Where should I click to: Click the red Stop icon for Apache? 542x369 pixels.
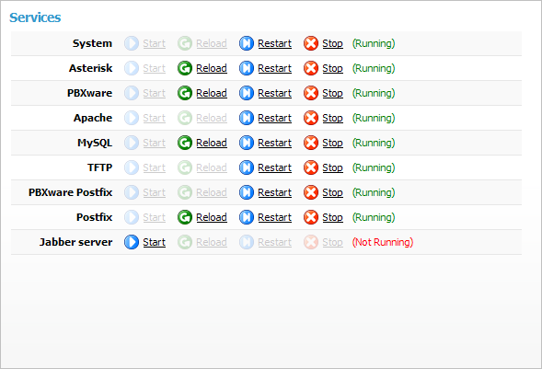(311, 118)
